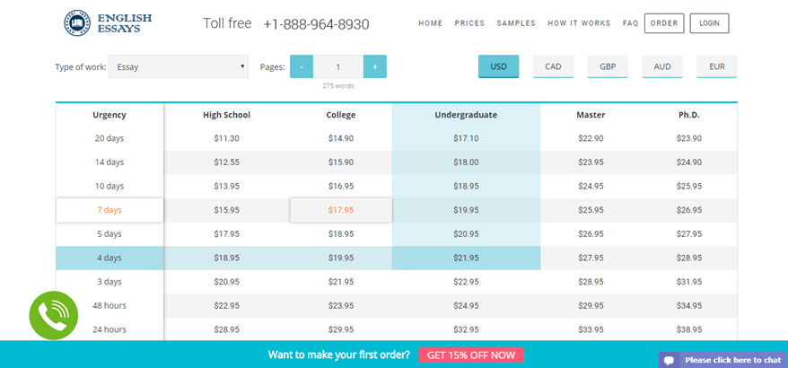Click the Undergraduate column header
Image resolution: width=788 pixels, height=368 pixels.
(x=466, y=115)
